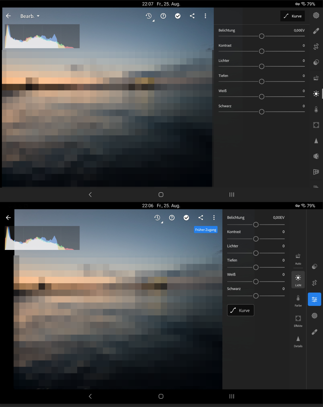Toggle the Licht panel selection
Screen dimensions: 323x407
pyautogui.click(x=298, y=280)
